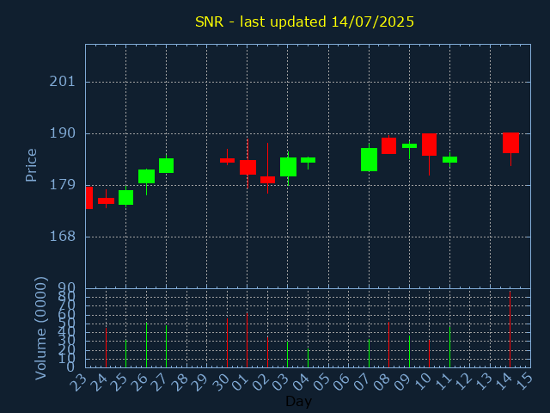Click the day axis label '30'

point(220,382)
